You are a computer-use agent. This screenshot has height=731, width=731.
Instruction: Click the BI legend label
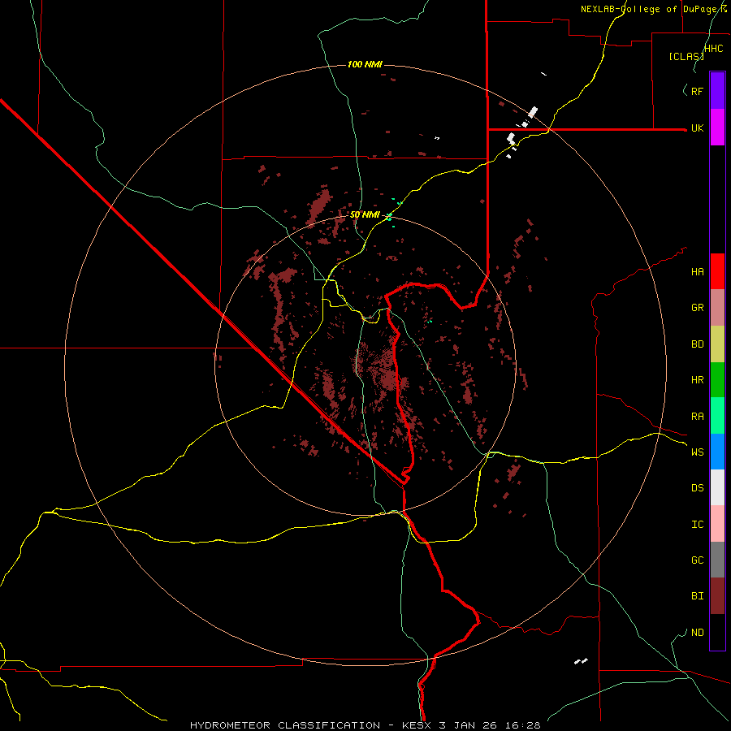point(697,596)
